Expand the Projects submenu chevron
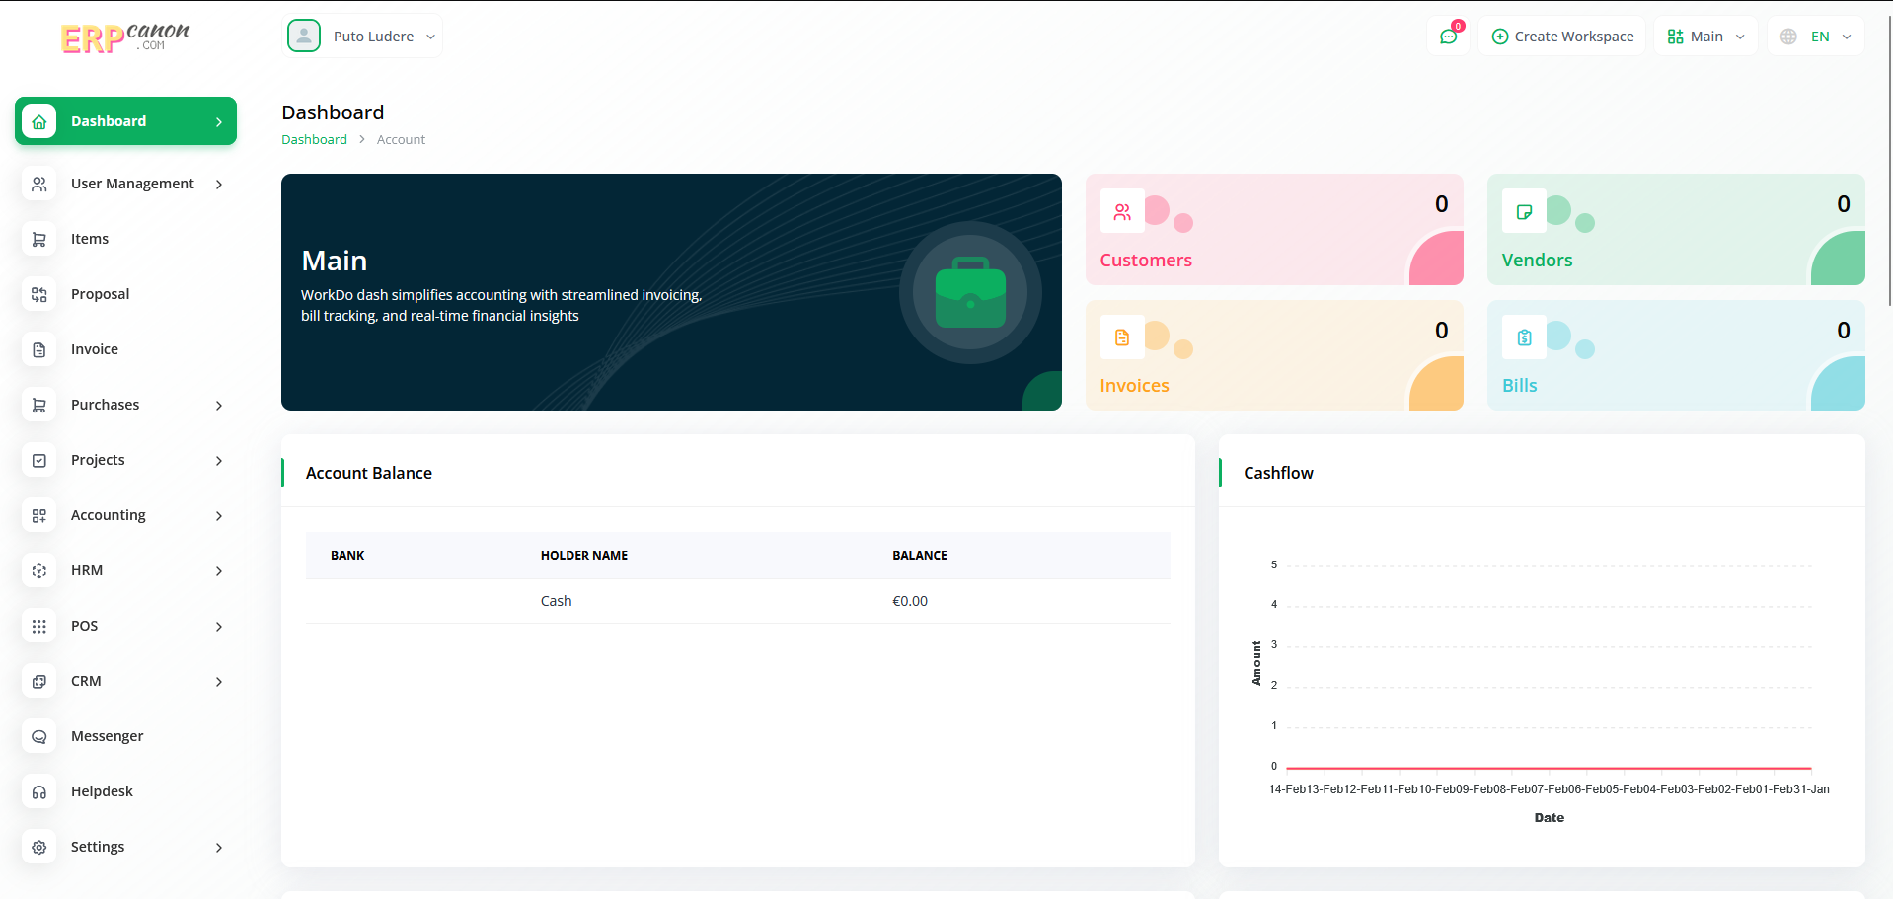 [219, 461]
